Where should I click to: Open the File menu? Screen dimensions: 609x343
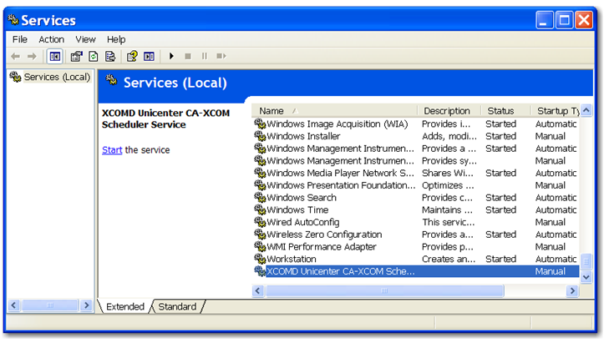20,39
